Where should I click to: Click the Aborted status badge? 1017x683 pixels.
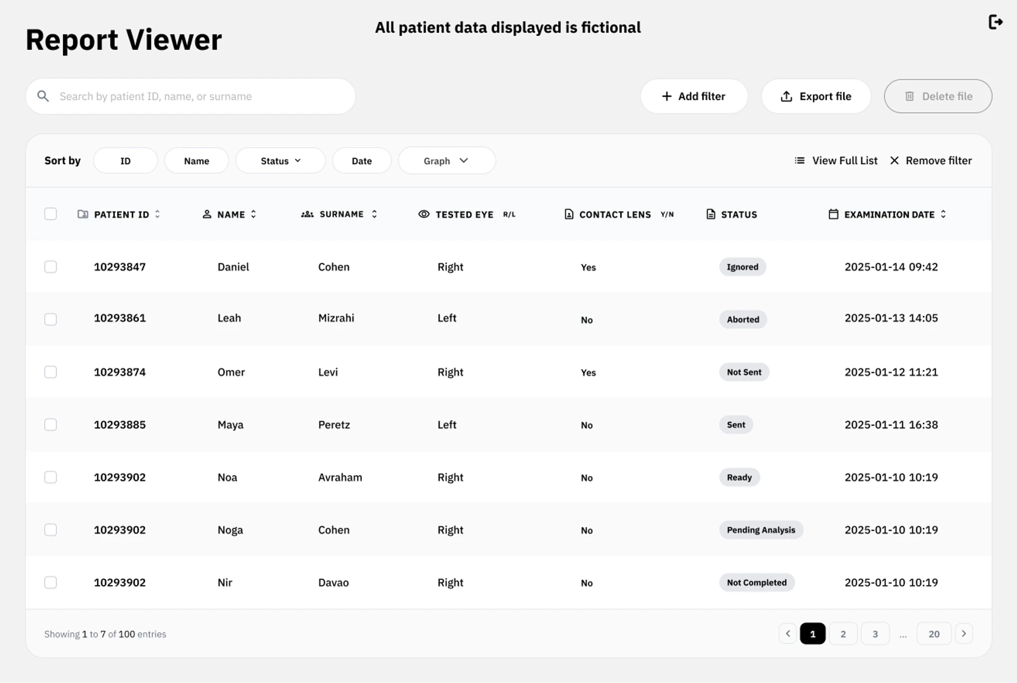point(743,319)
